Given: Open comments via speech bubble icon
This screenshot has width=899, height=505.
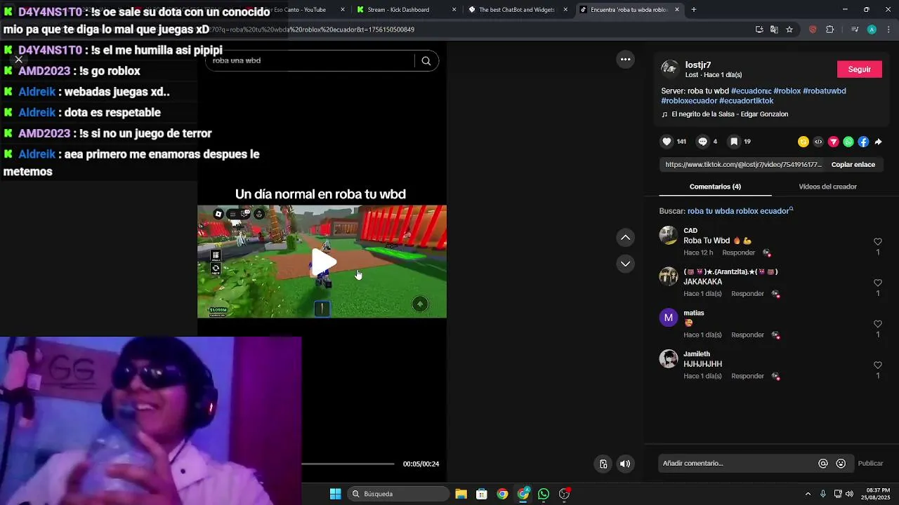Looking at the screenshot, I should 702,142.
